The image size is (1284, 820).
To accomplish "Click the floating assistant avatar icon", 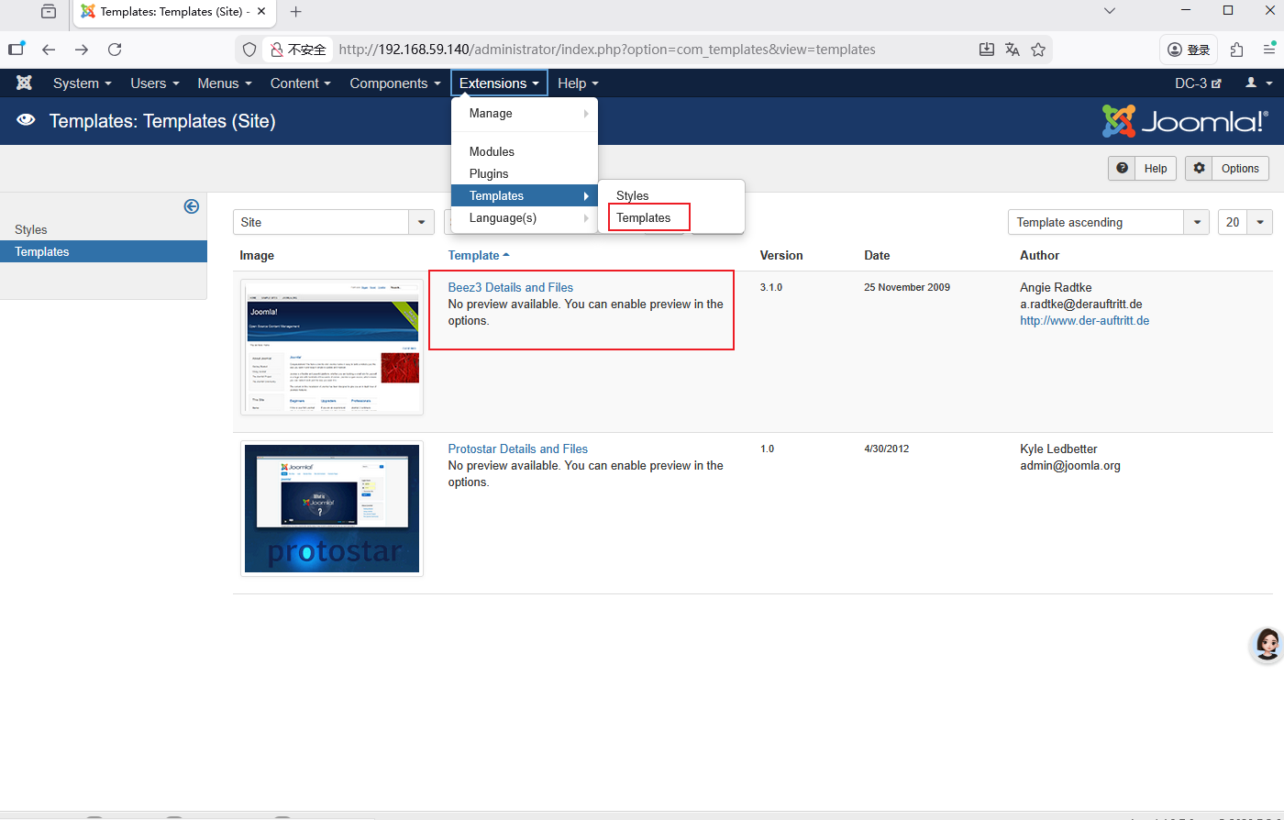I will coord(1267,646).
